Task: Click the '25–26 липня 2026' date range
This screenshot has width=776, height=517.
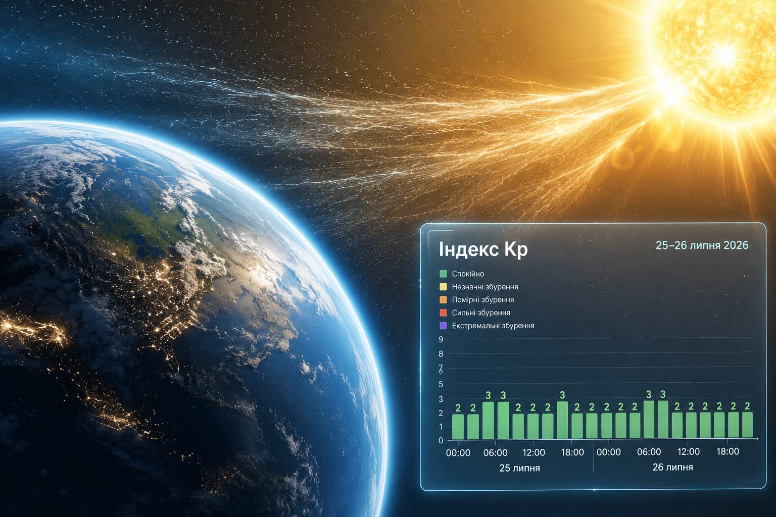Action: [x=702, y=245]
